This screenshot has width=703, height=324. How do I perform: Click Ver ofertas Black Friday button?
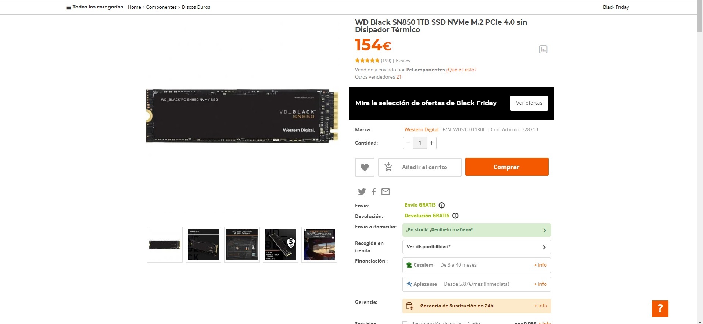tap(529, 103)
